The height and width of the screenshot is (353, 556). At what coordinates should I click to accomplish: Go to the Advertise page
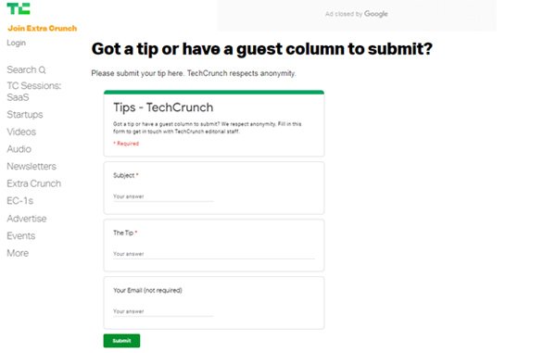[27, 219]
